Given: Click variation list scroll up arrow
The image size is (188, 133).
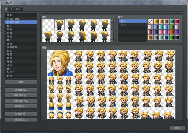Looking at the screenshot, I should click(112, 21).
